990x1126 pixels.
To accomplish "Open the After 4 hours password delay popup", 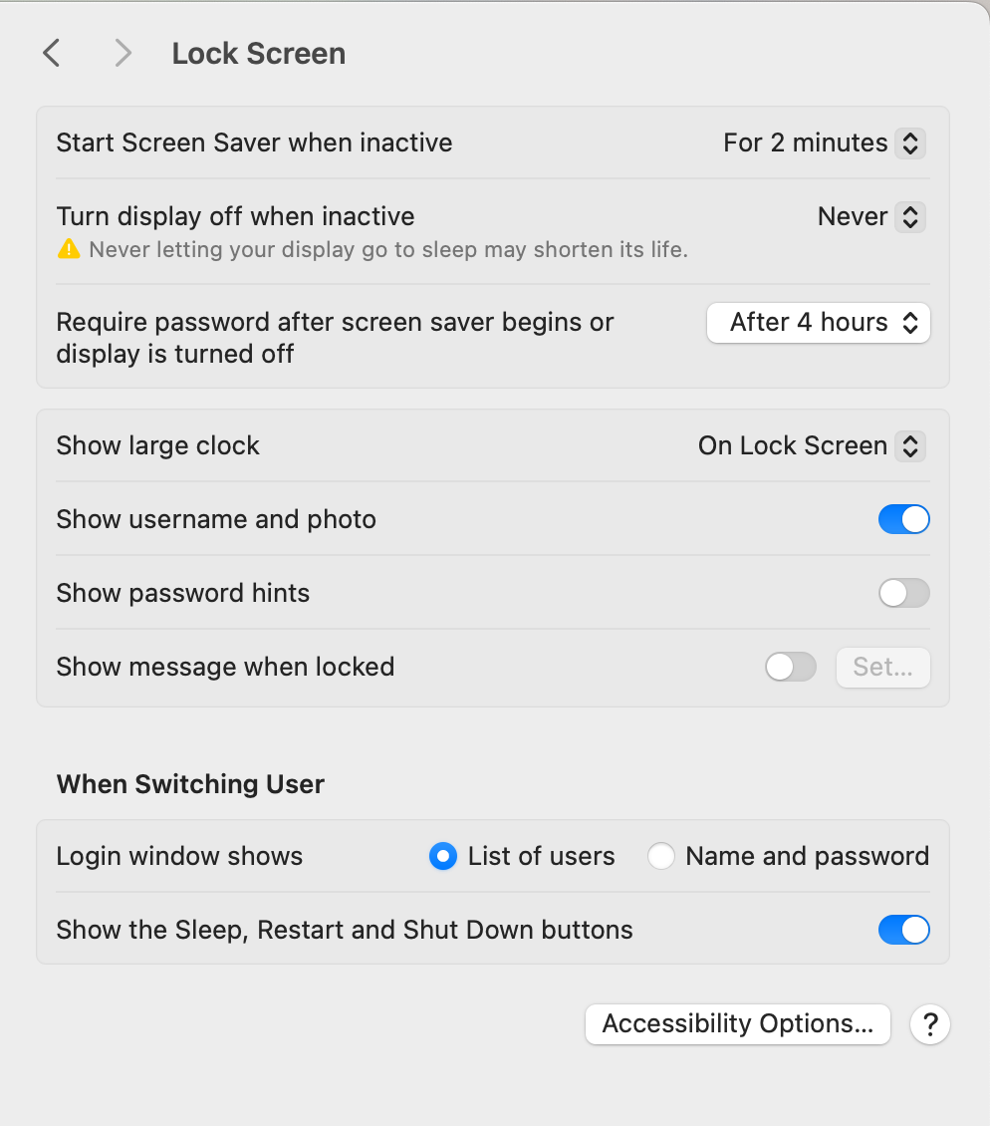I will [x=819, y=323].
